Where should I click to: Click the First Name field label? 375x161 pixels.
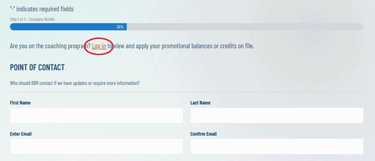(20, 103)
